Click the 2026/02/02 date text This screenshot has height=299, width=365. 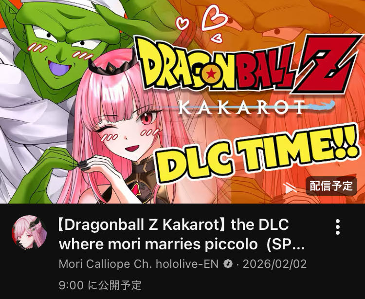coord(274,264)
